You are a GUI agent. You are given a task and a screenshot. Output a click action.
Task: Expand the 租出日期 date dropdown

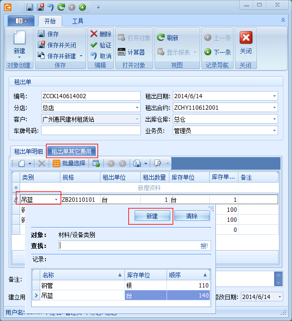click(x=274, y=96)
